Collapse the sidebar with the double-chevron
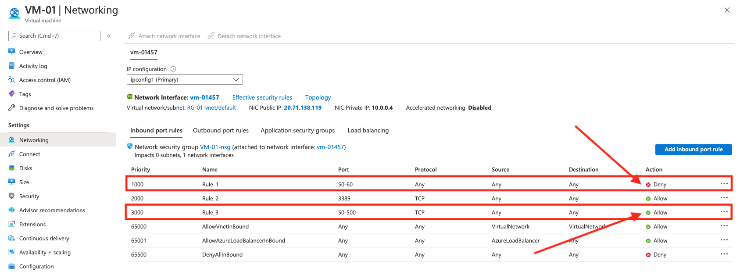Viewport: 740px width, 275px height. 109,36
